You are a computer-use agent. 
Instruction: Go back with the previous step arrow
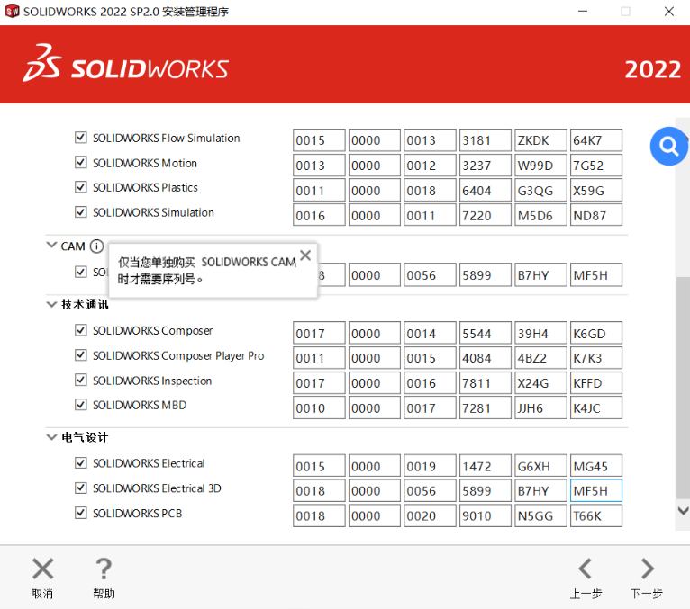coord(586,569)
